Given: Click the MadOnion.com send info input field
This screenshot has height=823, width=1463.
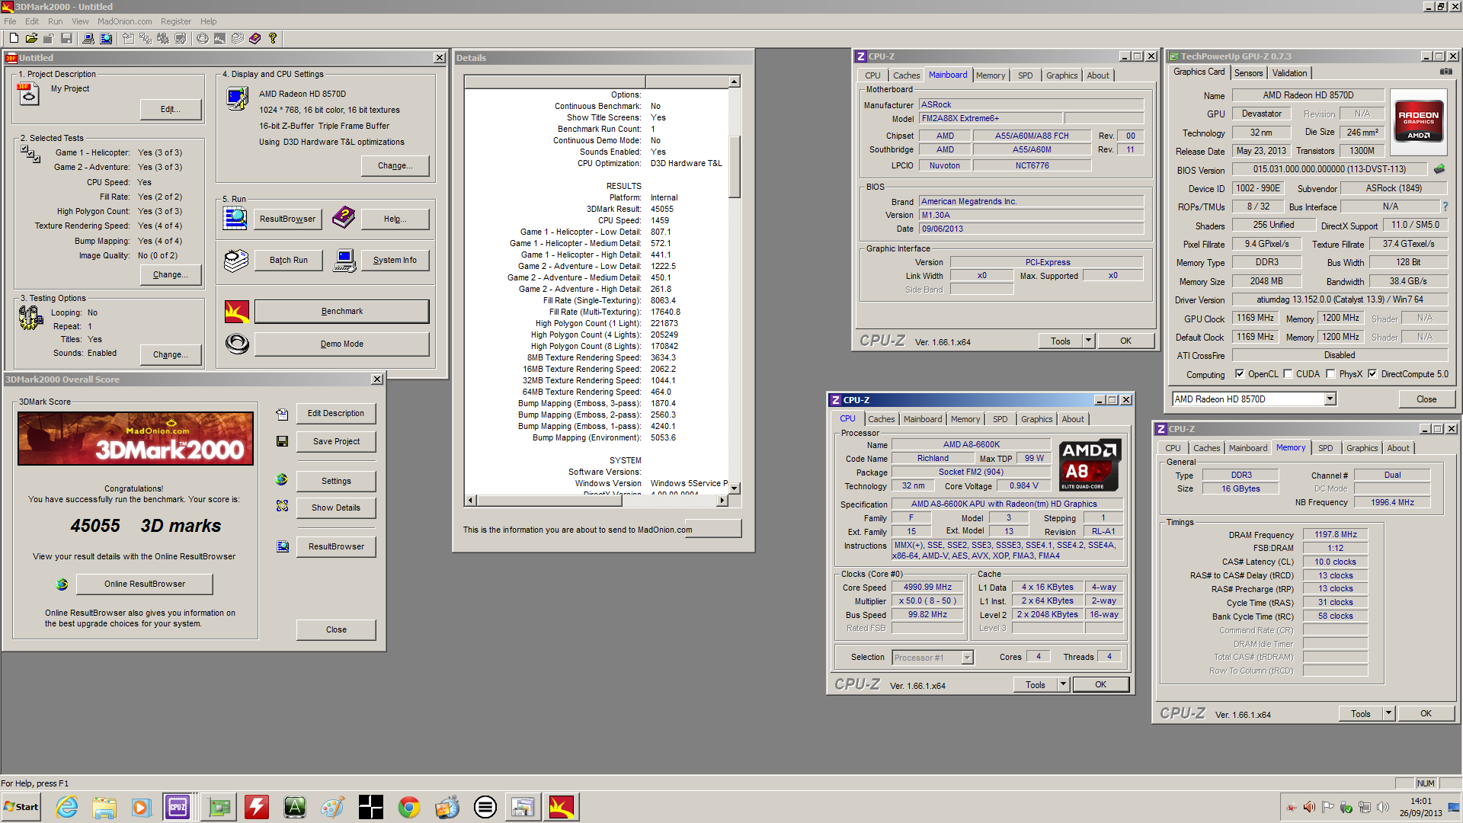Looking at the screenshot, I should [x=712, y=529].
